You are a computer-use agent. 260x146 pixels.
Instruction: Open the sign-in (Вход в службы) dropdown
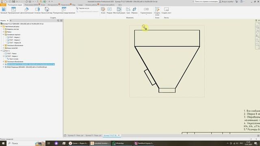coord(227,2)
